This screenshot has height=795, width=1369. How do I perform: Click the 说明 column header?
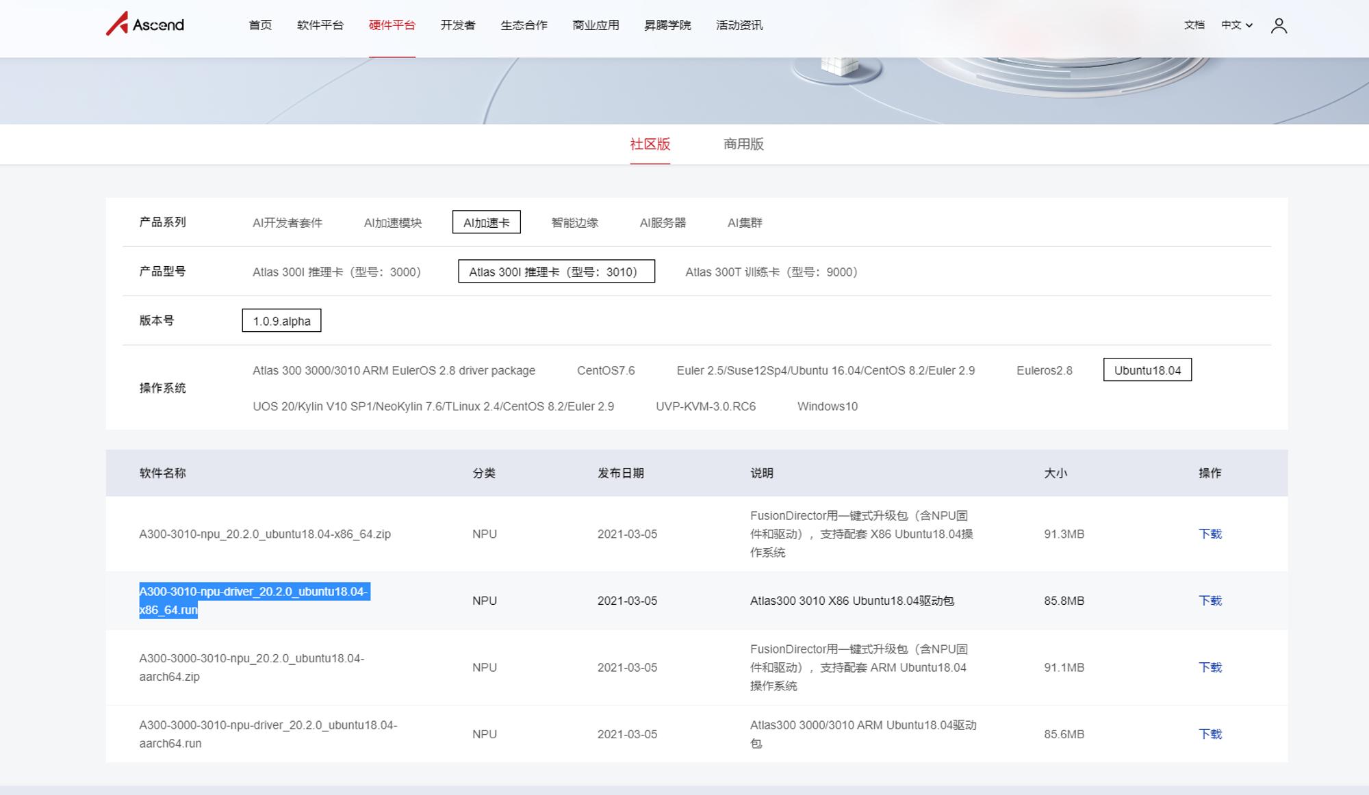tap(762, 473)
